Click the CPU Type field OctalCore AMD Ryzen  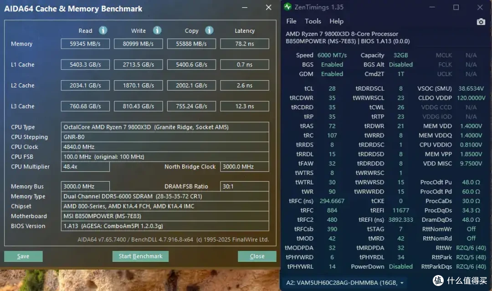[x=165, y=127]
